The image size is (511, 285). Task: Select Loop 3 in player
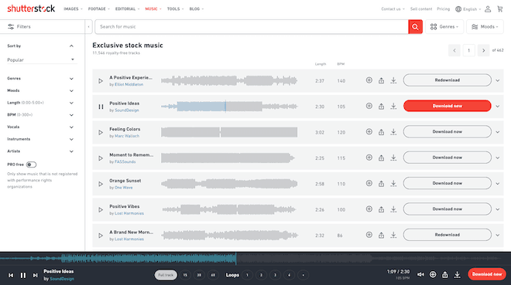(x=275, y=275)
